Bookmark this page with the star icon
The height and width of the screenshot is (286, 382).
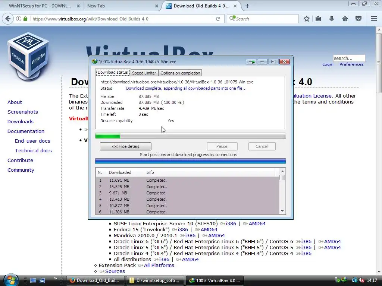coord(307,19)
